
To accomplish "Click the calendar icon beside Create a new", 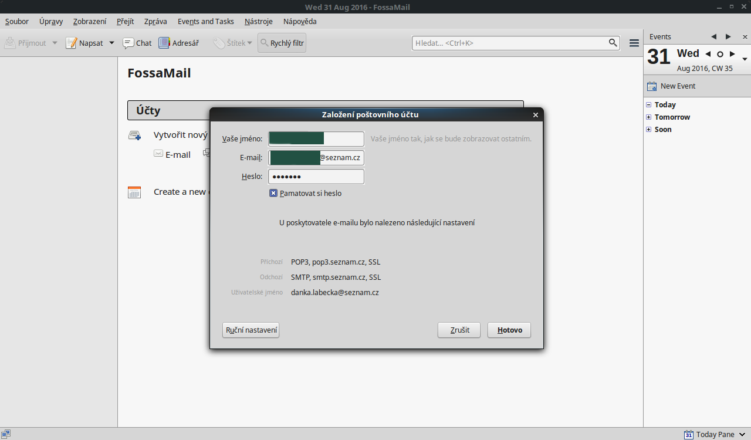I will [x=134, y=192].
